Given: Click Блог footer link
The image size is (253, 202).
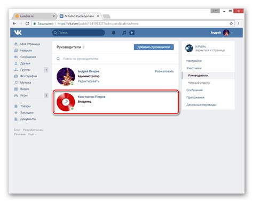Looking at the screenshot, I should (17, 130).
